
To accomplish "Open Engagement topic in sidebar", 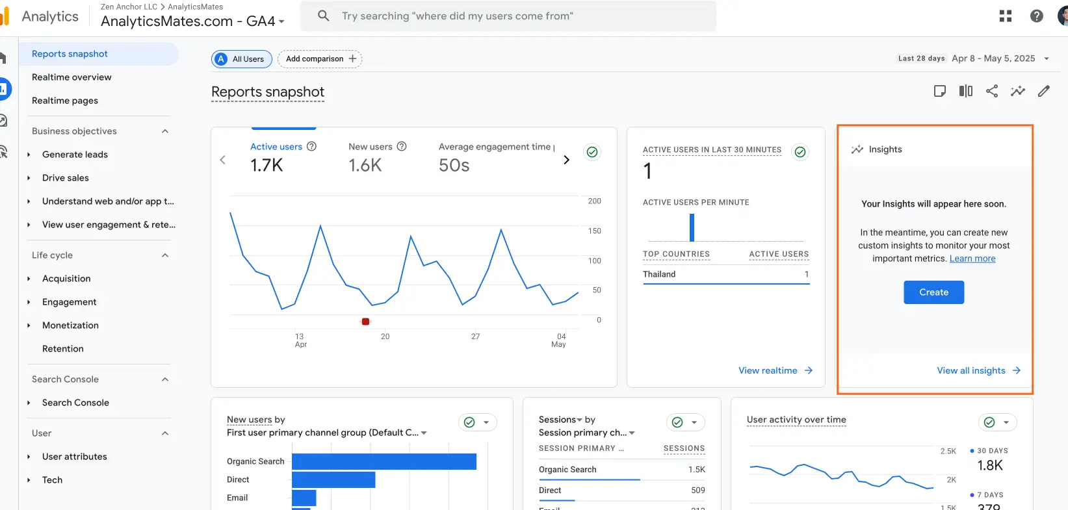I will click(70, 302).
